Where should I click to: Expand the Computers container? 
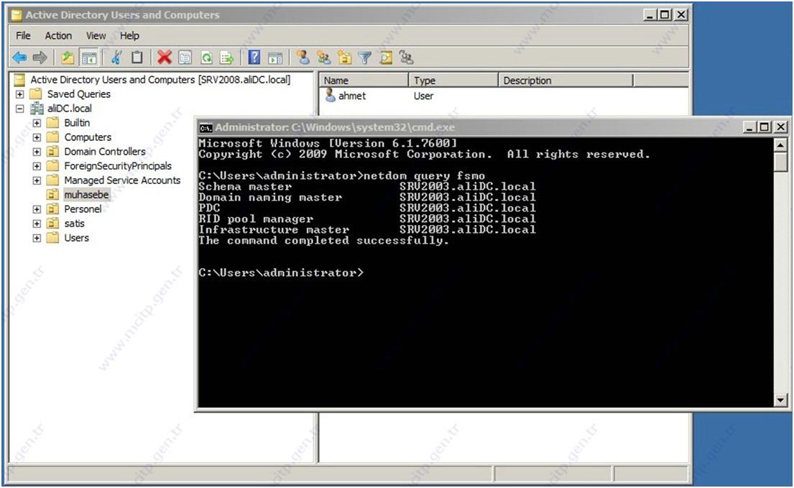(37, 137)
